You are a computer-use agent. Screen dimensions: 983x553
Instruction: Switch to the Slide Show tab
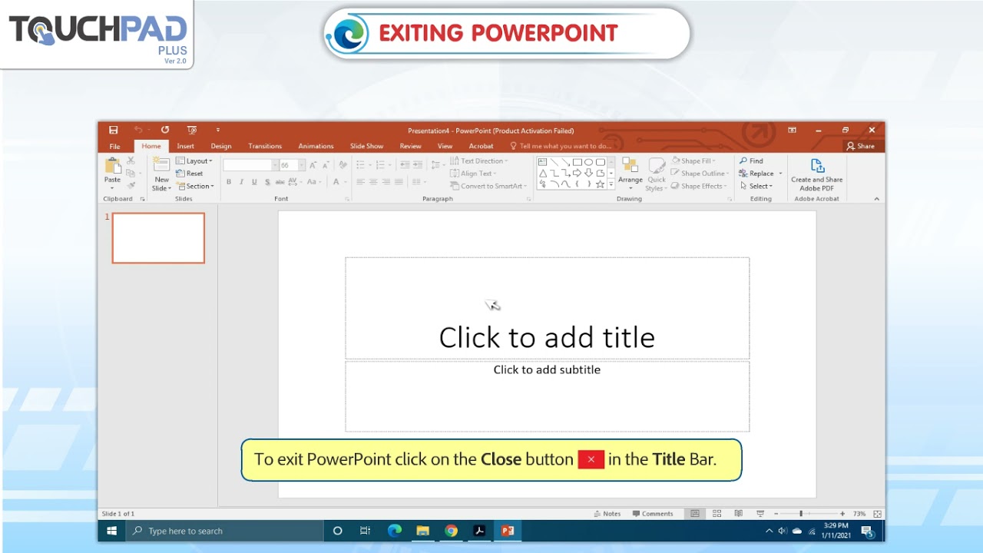[x=366, y=146]
